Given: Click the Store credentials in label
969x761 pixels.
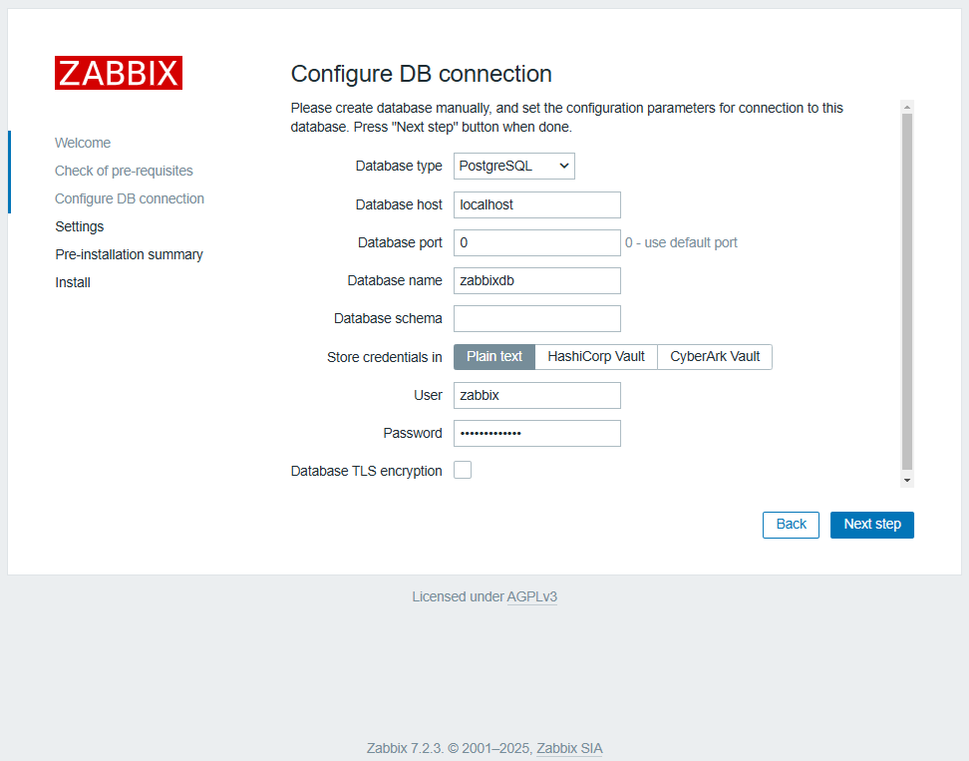Looking at the screenshot, I should click(385, 357).
